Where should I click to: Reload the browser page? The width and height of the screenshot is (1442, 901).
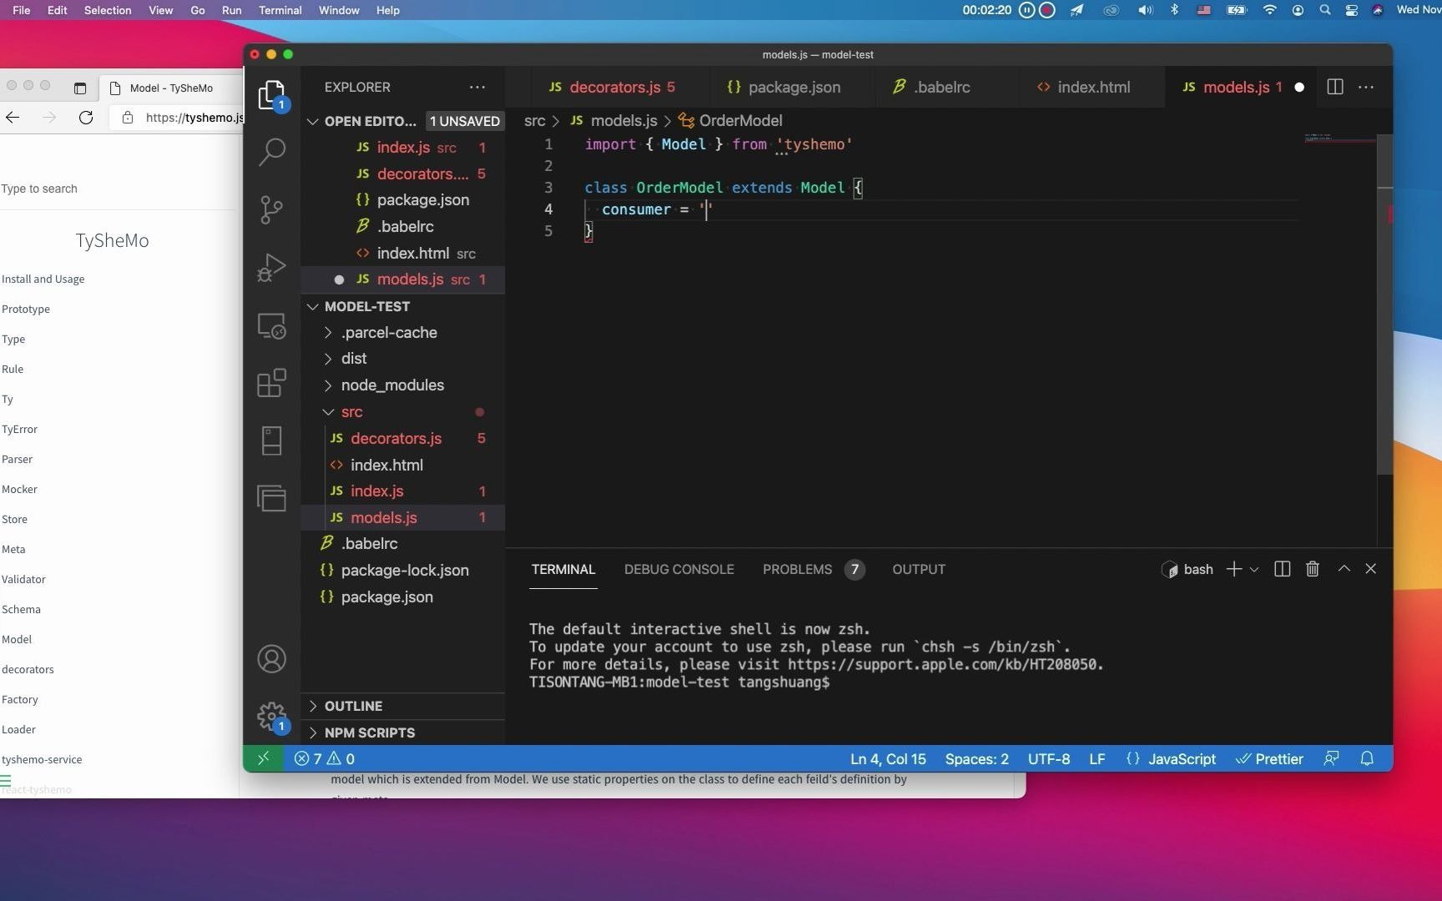(86, 118)
